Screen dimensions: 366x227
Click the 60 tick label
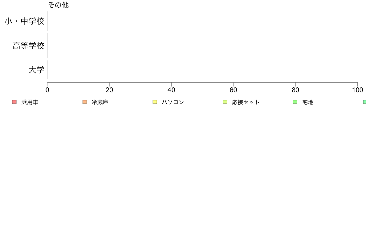point(234,90)
